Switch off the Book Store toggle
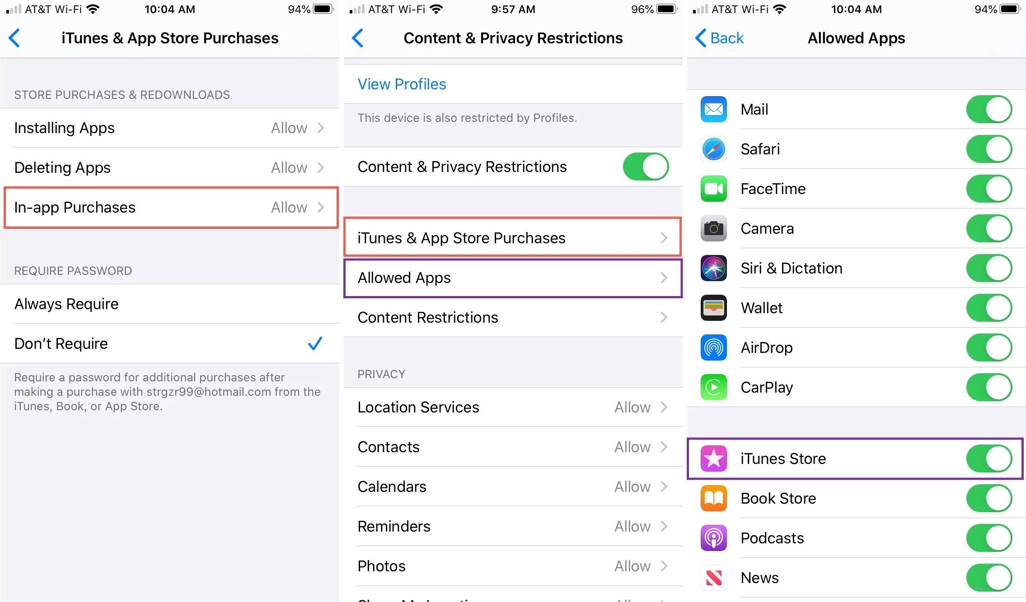1026x602 pixels. pyautogui.click(x=989, y=498)
